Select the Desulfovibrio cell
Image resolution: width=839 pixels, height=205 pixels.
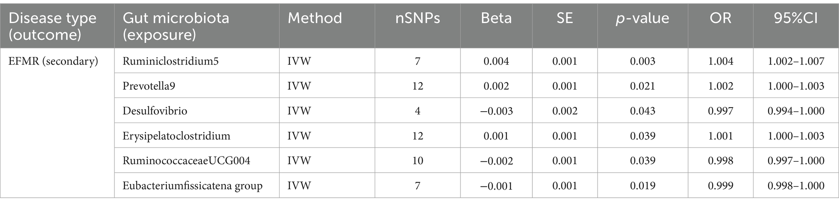[x=155, y=111]
